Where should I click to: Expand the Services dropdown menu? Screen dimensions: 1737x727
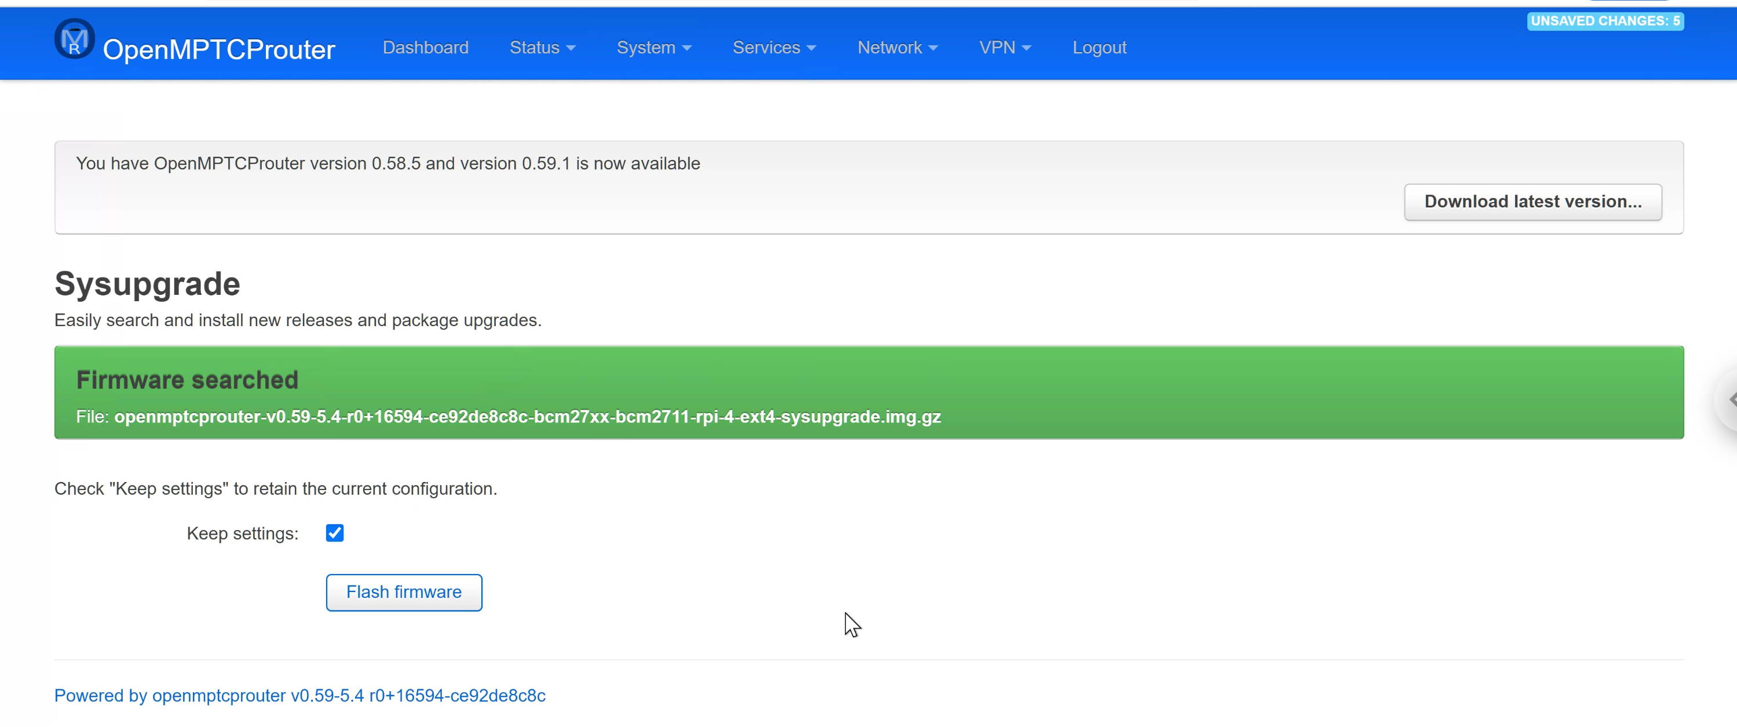pyautogui.click(x=773, y=48)
